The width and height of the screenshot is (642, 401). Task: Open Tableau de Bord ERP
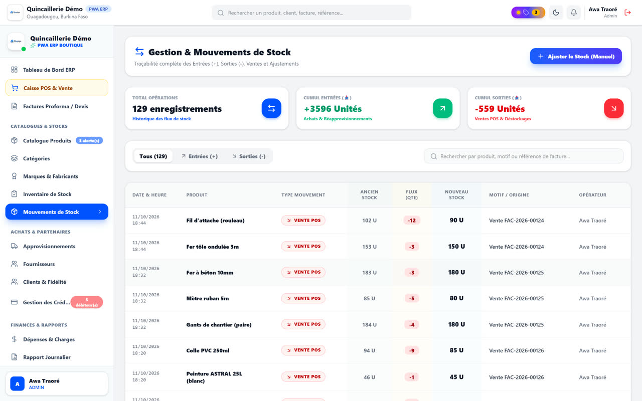[x=57, y=70]
